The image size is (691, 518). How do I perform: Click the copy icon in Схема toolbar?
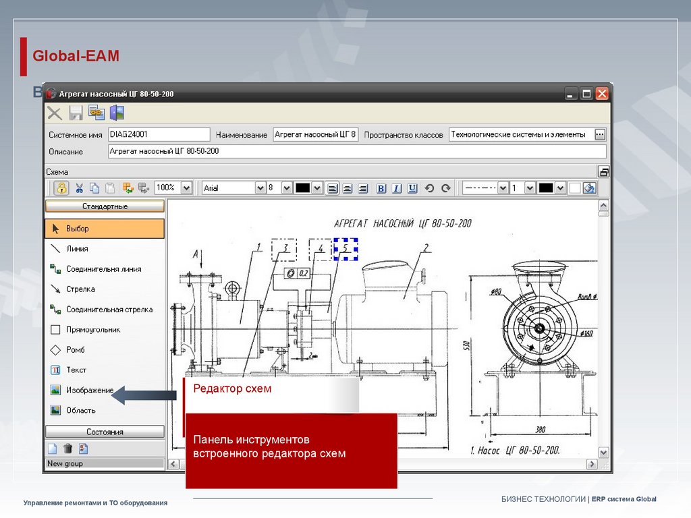(x=94, y=188)
